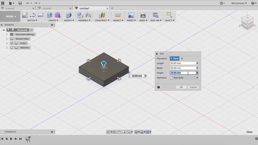Open the Reid Johnson account menu
258x145 pixels.
[x=239, y=3]
